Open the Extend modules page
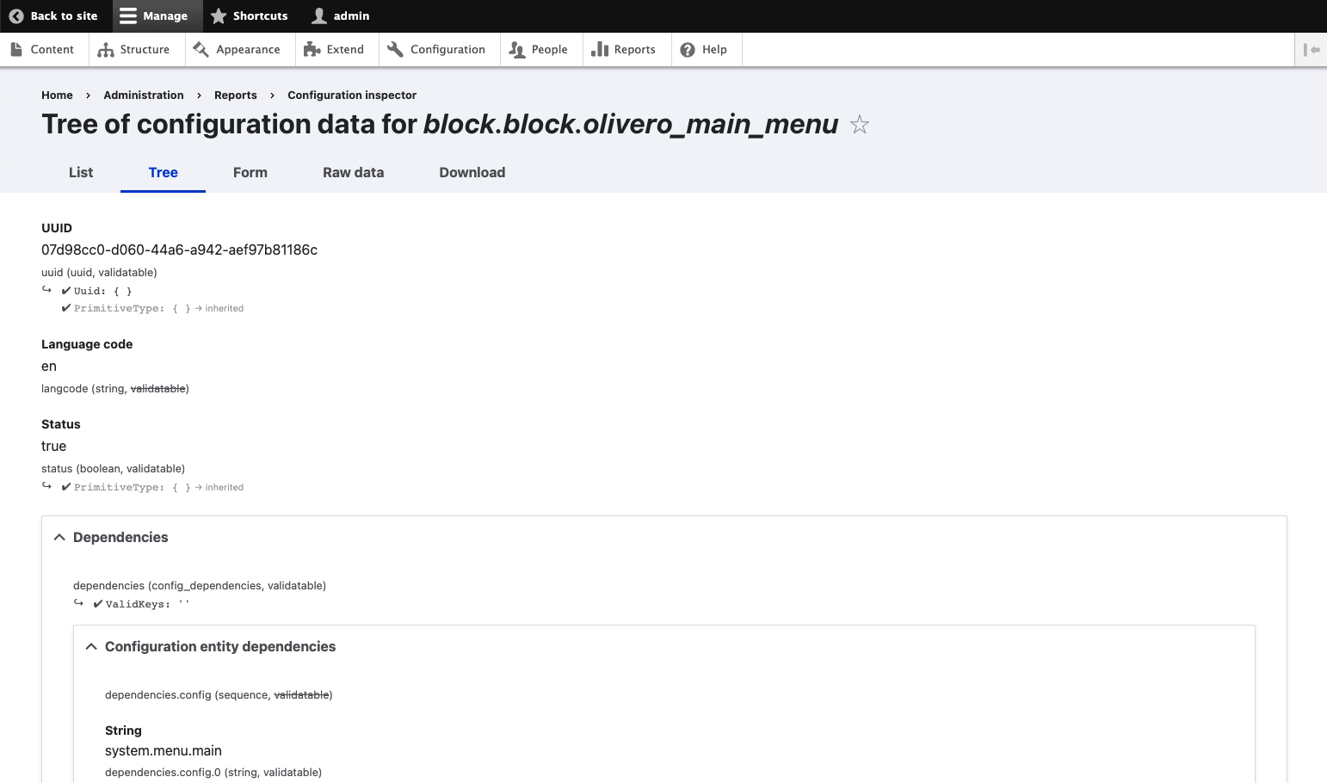 tap(335, 49)
